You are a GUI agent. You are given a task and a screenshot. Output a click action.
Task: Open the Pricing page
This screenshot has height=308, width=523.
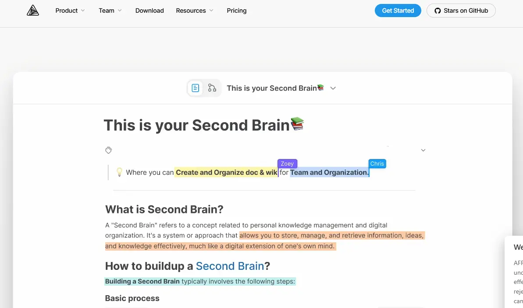click(236, 11)
